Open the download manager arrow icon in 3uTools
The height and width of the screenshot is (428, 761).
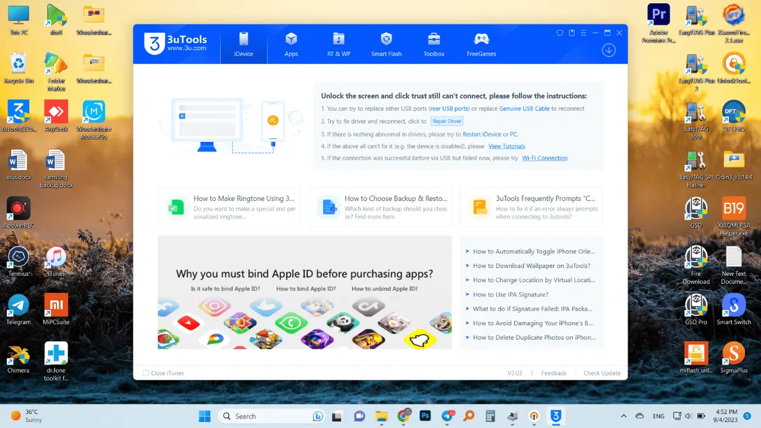pyautogui.click(x=609, y=50)
